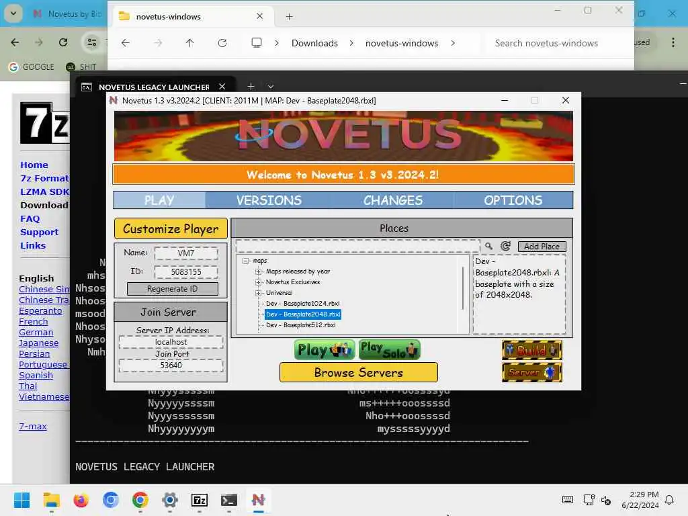Click the Server IP Address field
The height and width of the screenshot is (516, 688).
171,342
